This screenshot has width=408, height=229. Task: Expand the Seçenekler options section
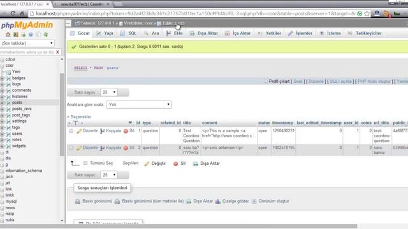pos(79,117)
